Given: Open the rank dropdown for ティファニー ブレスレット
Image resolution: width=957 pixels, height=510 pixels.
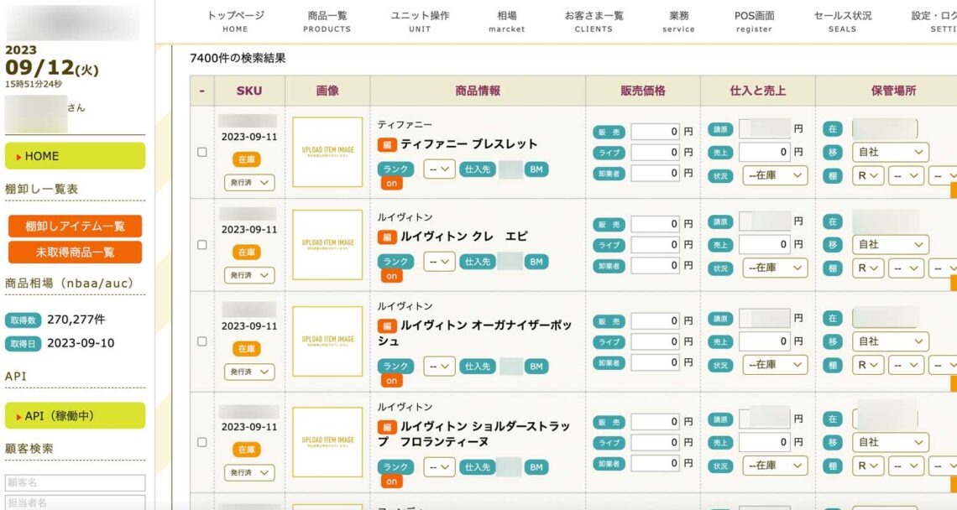Looking at the screenshot, I should tap(439, 169).
